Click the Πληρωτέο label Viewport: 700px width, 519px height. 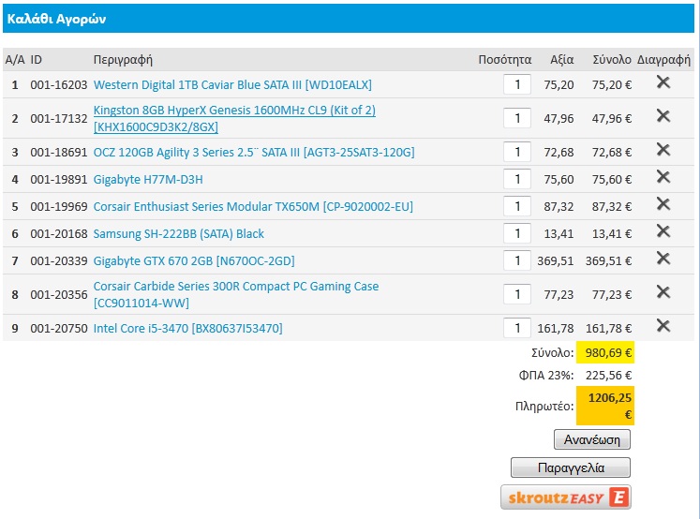[x=544, y=406]
